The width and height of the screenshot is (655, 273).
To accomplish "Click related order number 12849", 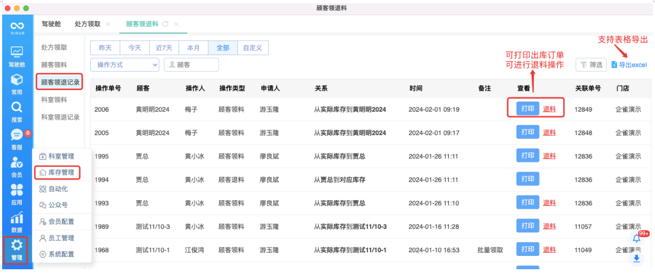I will [583, 109].
